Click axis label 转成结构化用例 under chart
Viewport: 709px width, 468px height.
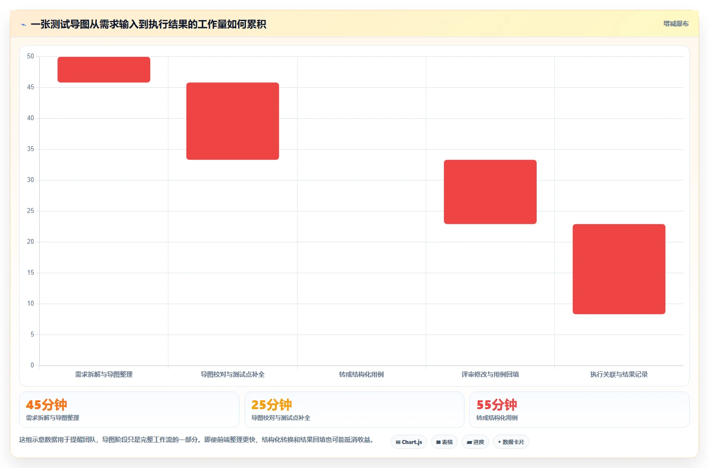tap(361, 374)
